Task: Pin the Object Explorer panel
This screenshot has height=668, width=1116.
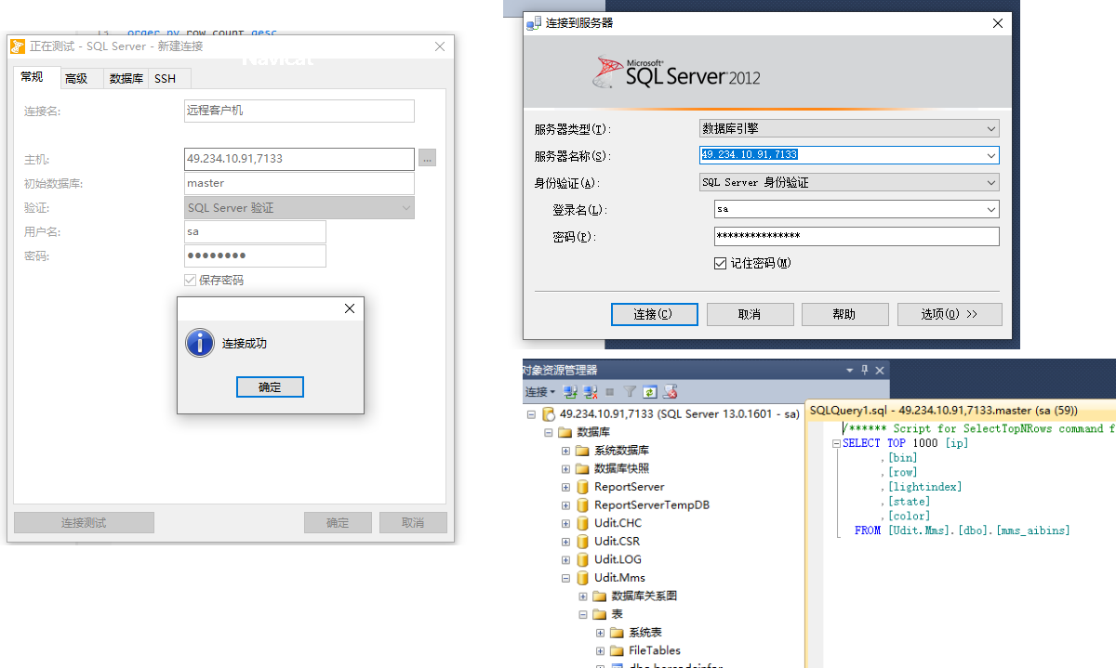Action: pyautogui.click(x=864, y=370)
